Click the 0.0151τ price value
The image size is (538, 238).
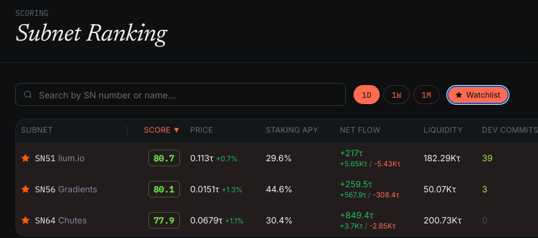click(x=205, y=189)
